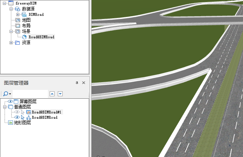Toggle visibility of 屏幕图层

click(x=10, y=102)
